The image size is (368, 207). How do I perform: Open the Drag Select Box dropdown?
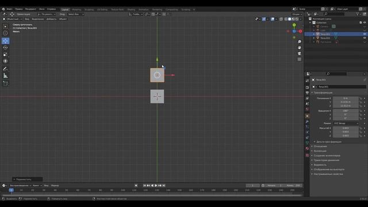(75, 14)
